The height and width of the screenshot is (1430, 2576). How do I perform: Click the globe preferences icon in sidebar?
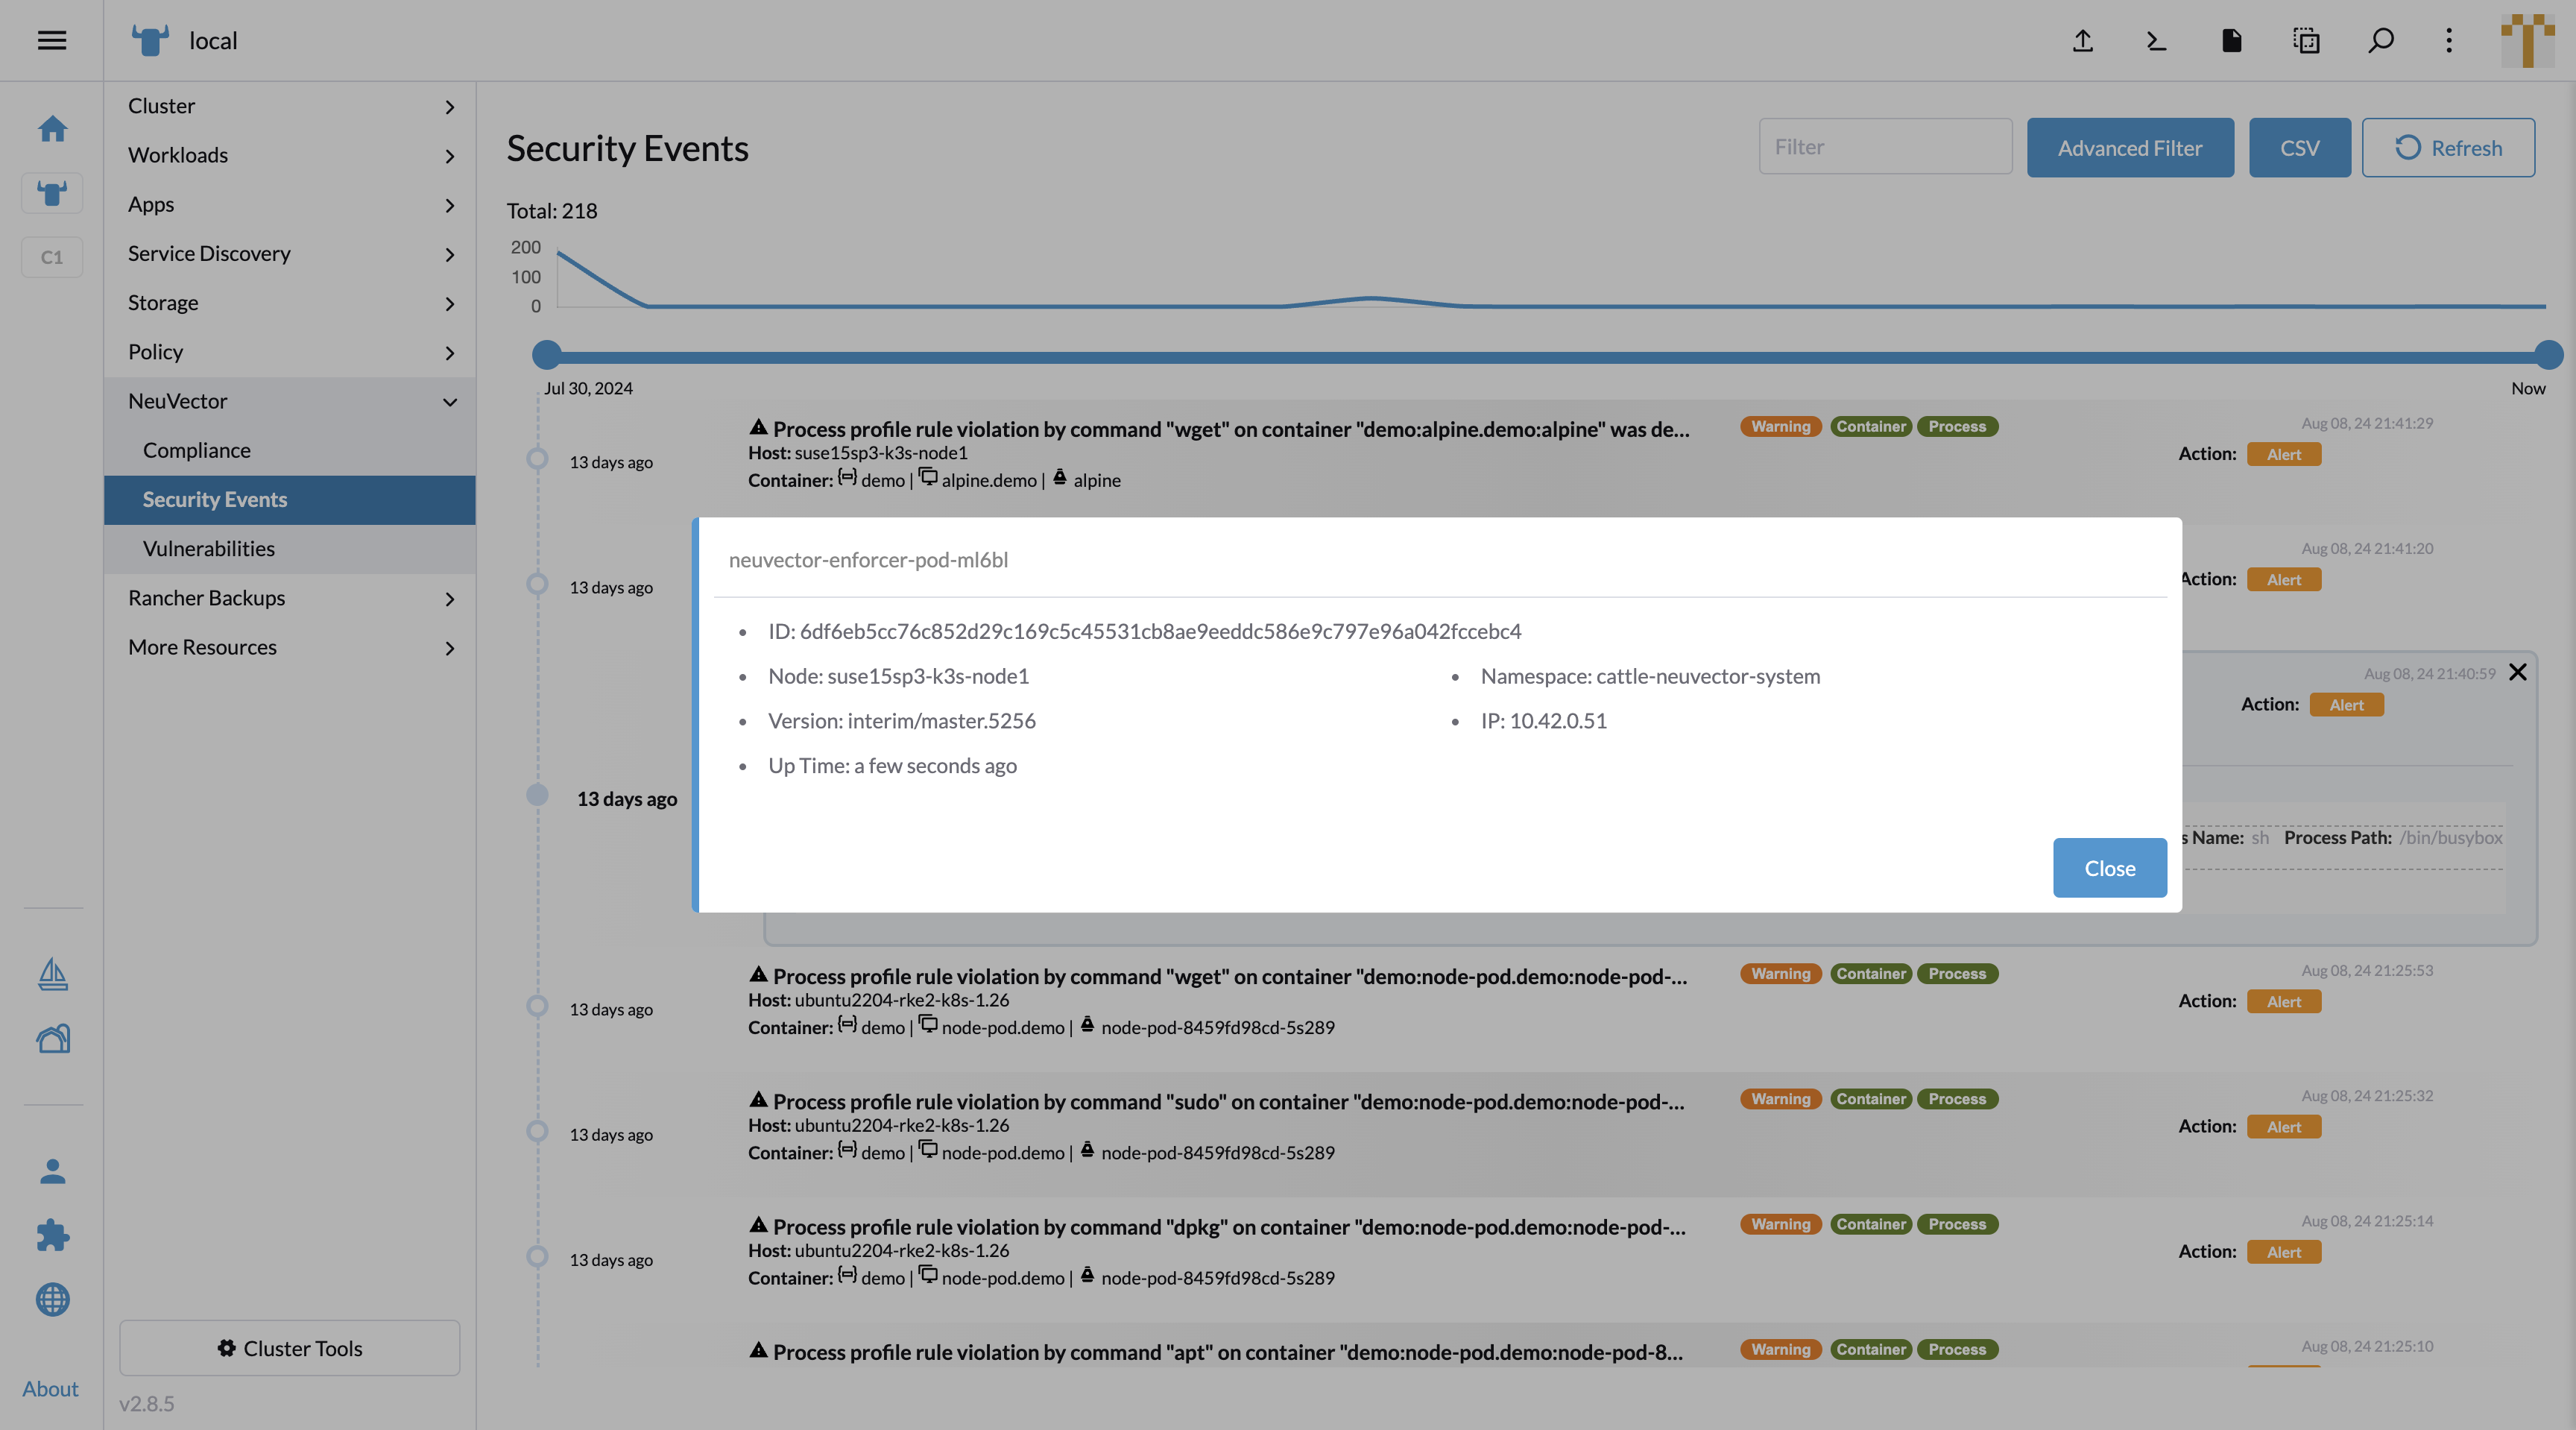[x=52, y=1301]
